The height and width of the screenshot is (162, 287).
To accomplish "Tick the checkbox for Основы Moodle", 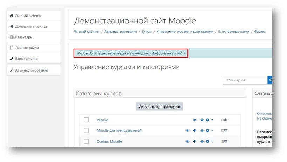I will pyautogui.click(x=87, y=141).
